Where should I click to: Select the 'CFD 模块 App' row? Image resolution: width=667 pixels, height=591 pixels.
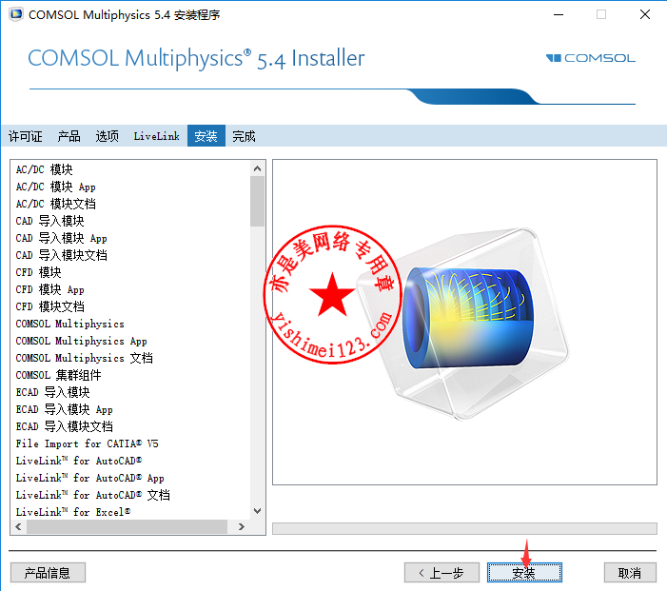pyautogui.click(x=132, y=289)
